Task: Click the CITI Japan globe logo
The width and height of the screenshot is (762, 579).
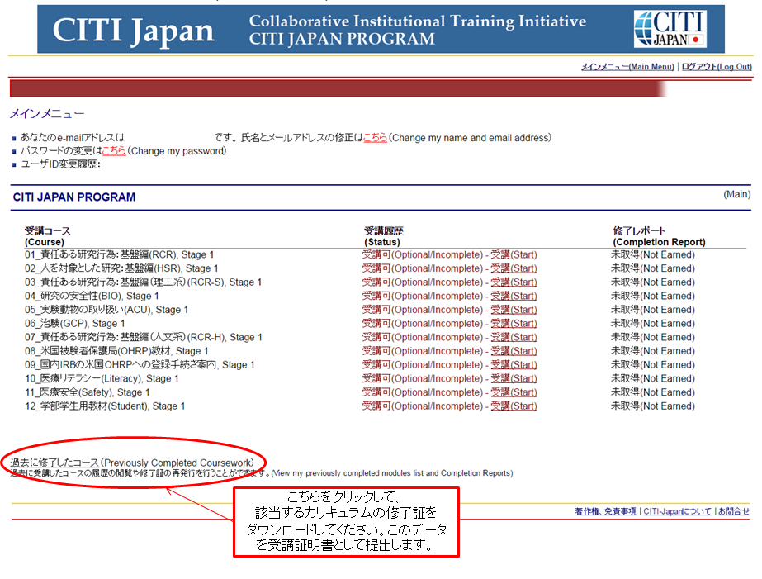Action: click(670, 29)
